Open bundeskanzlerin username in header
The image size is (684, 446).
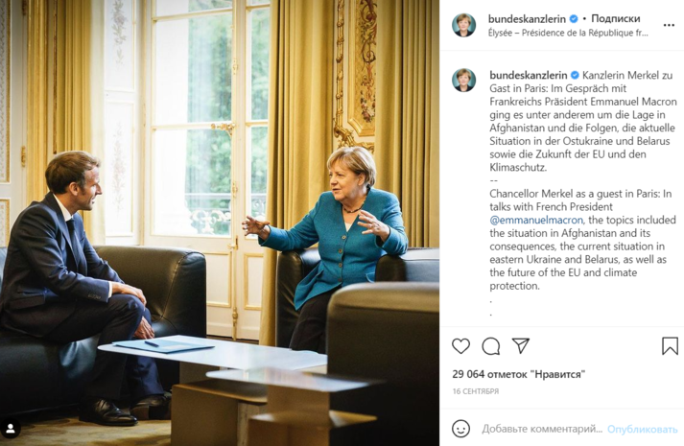tap(527, 19)
